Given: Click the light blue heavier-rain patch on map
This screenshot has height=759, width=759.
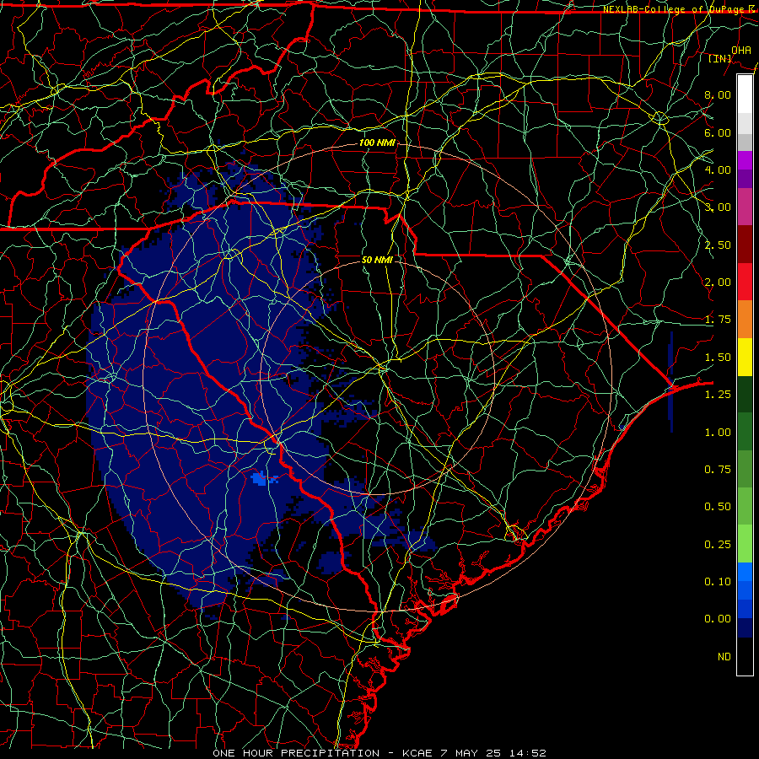Looking at the screenshot, I should (260, 479).
